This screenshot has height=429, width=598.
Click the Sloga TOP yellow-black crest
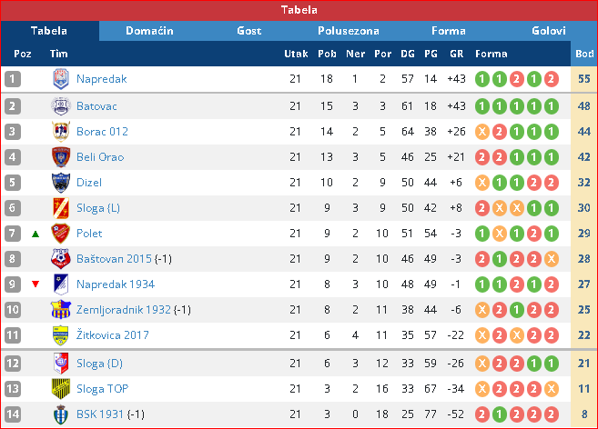click(61, 389)
